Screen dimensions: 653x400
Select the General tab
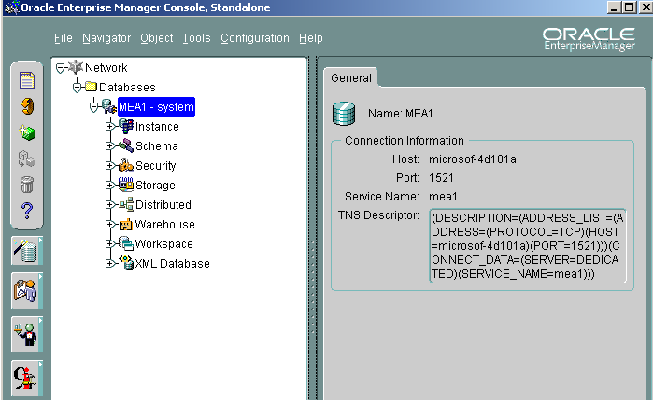coord(351,77)
